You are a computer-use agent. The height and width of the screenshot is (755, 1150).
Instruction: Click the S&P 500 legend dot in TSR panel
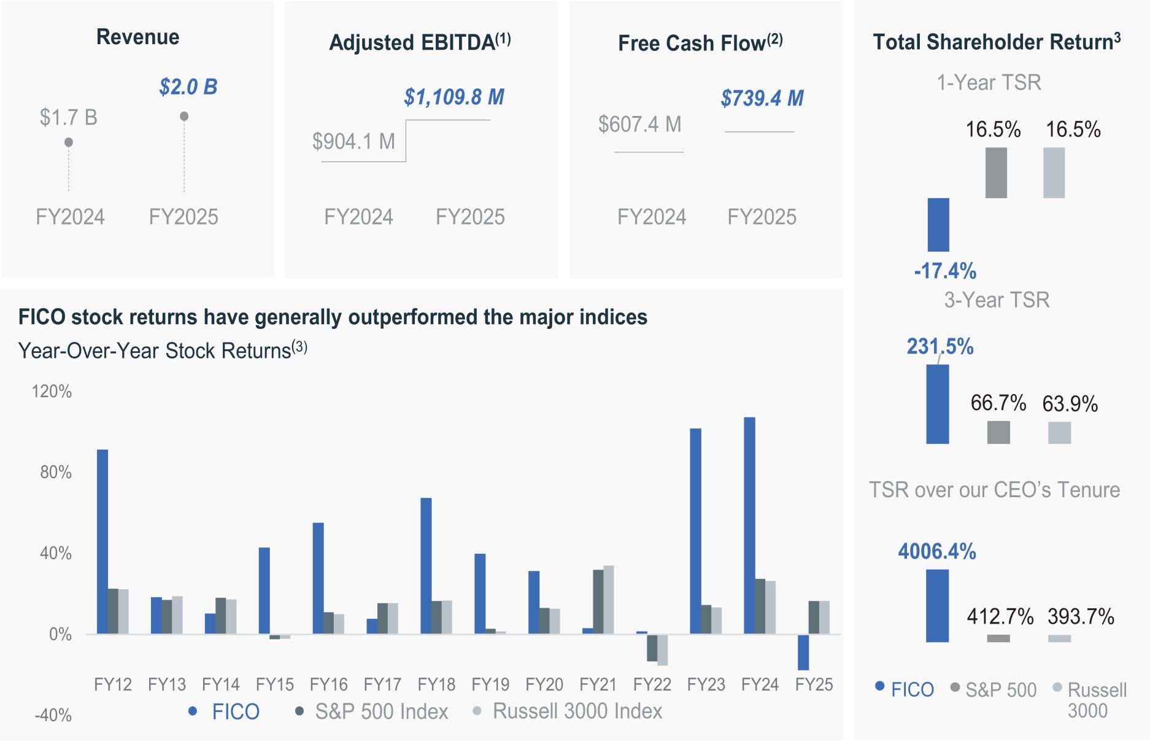pyautogui.click(x=955, y=687)
